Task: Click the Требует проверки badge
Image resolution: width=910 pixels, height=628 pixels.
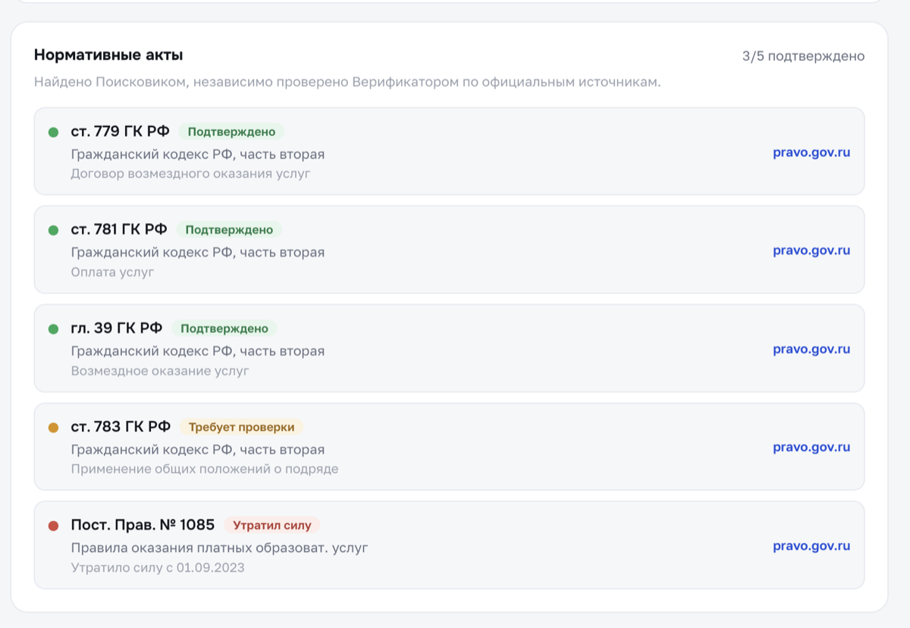Action: coord(241,427)
